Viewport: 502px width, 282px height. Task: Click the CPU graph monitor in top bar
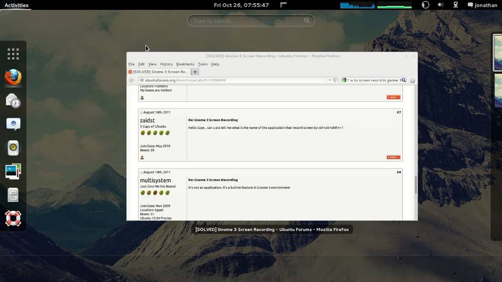[357, 5]
